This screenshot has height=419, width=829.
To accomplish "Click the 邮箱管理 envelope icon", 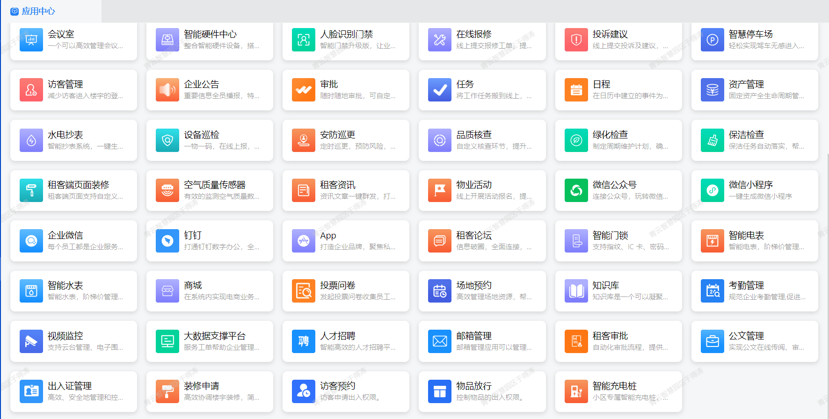I will tap(440, 341).
